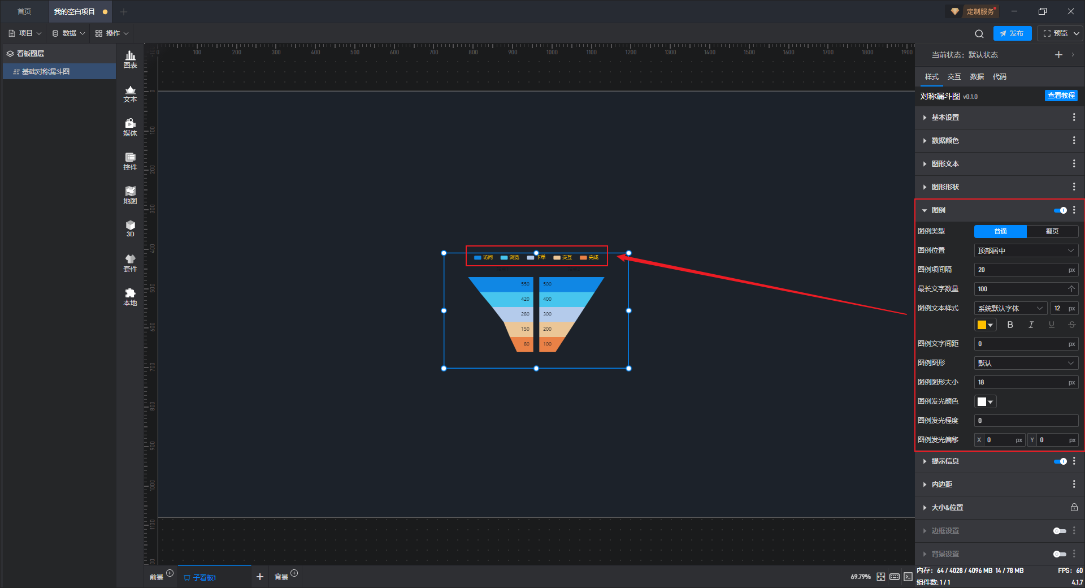
Task: Click the 预览 preview button
Action: (x=1055, y=33)
